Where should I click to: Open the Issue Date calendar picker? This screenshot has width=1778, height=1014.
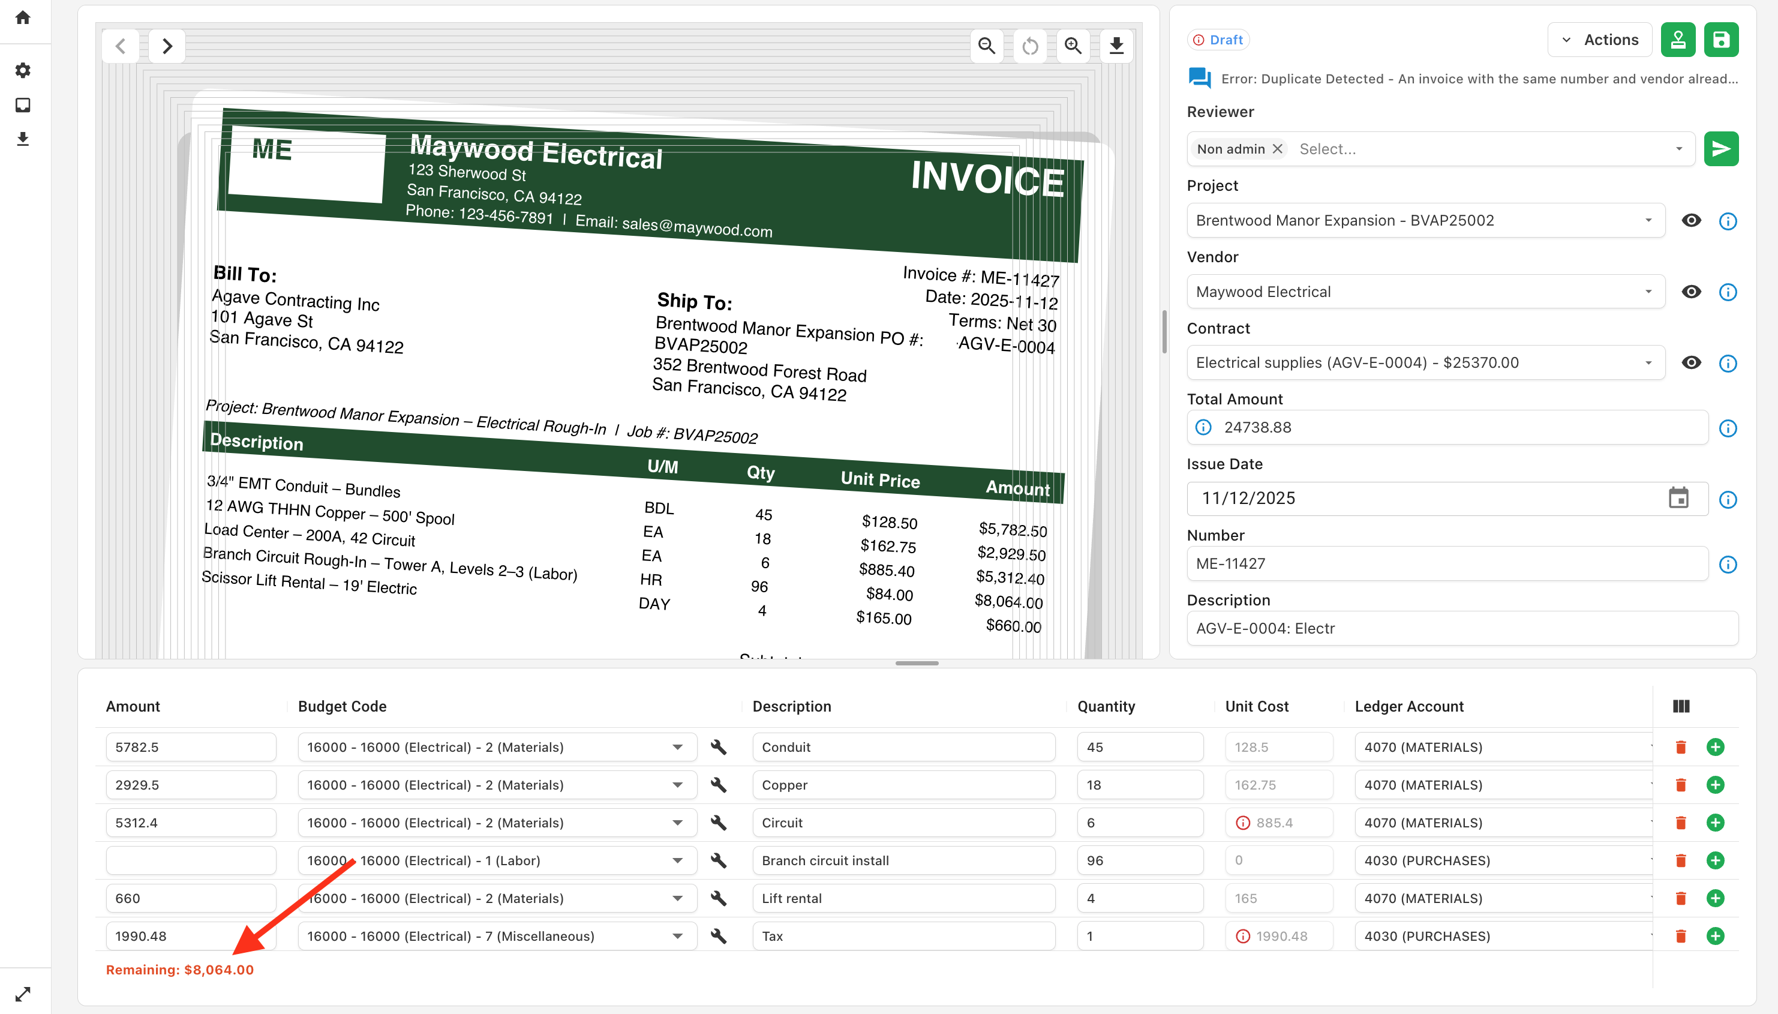click(1678, 497)
